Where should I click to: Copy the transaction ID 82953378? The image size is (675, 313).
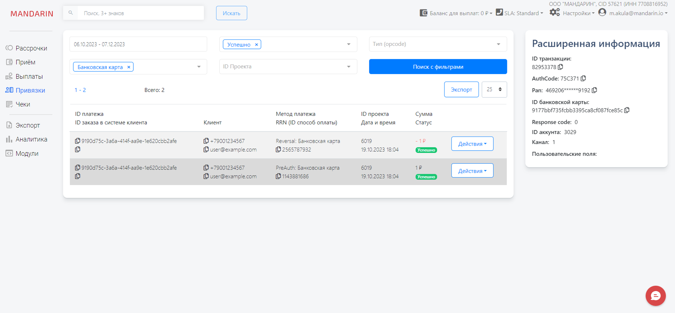[561, 67]
